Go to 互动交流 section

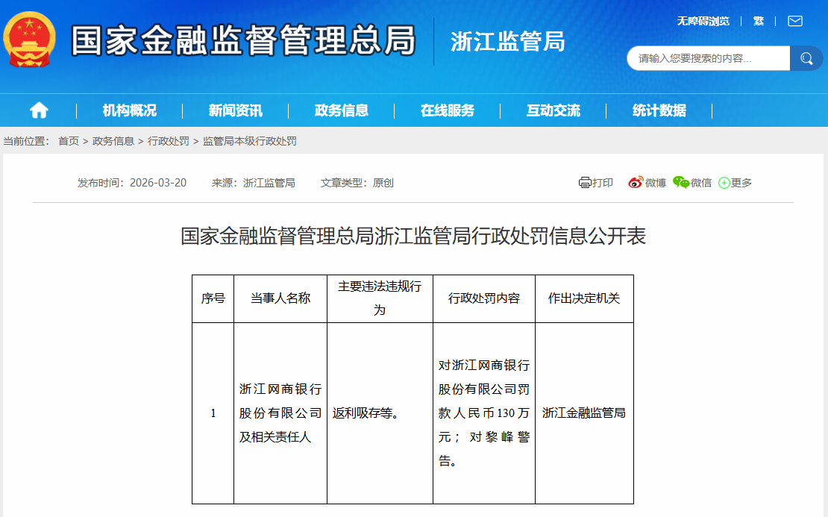tap(553, 110)
